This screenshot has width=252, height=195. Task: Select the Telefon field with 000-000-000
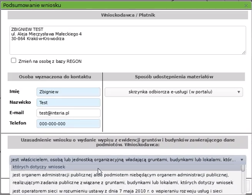coord(68,124)
